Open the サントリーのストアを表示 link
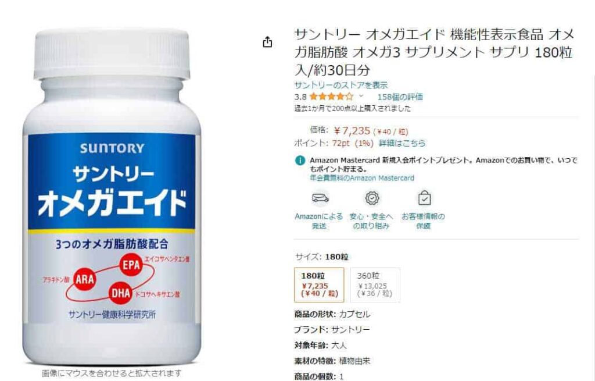Screen dimensions: 595x381 [x=340, y=85]
